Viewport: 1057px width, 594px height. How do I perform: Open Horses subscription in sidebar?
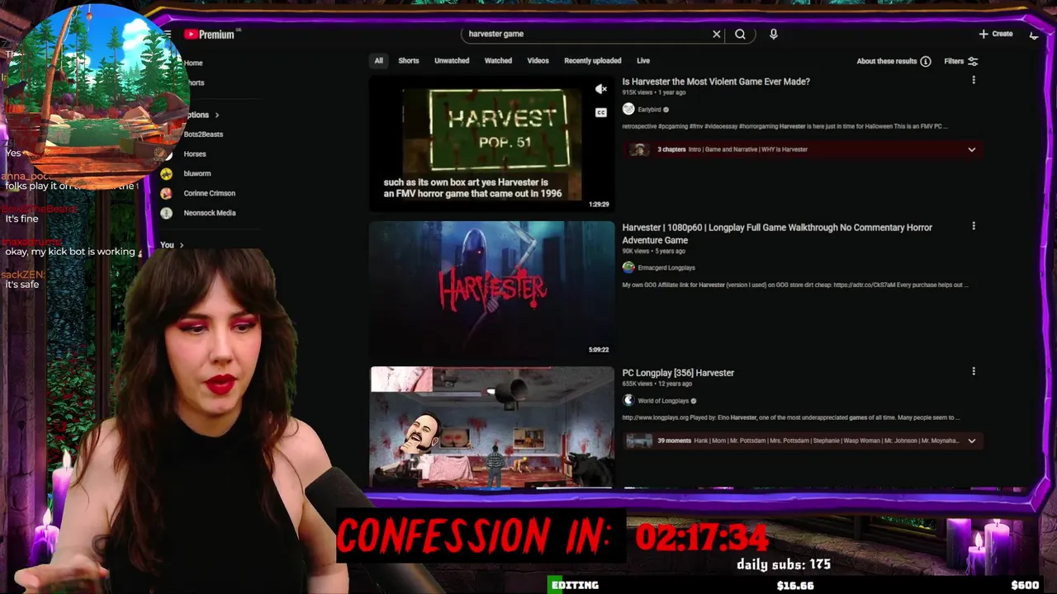[x=195, y=153]
